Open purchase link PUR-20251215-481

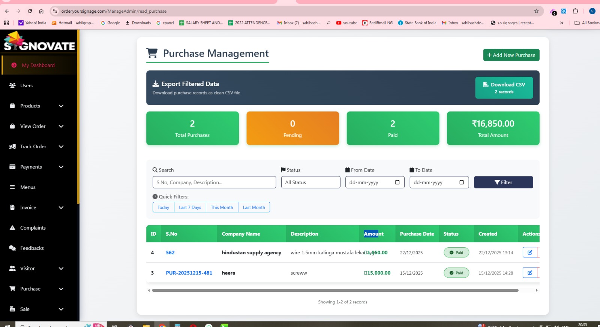(189, 273)
